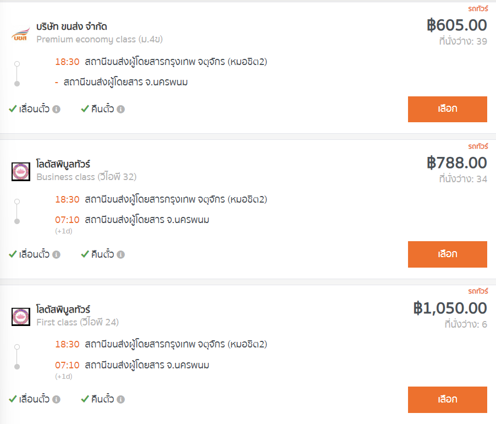Click the info icon beside คืนตั๋ว in the ฿605 listing
The image size is (496, 424).
point(120,109)
